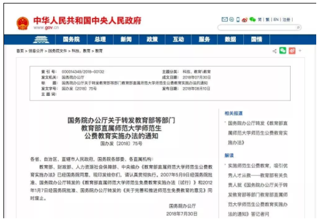Open the green WeChat icon in header
Viewport: 322px width, 220px height.
point(253,20)
